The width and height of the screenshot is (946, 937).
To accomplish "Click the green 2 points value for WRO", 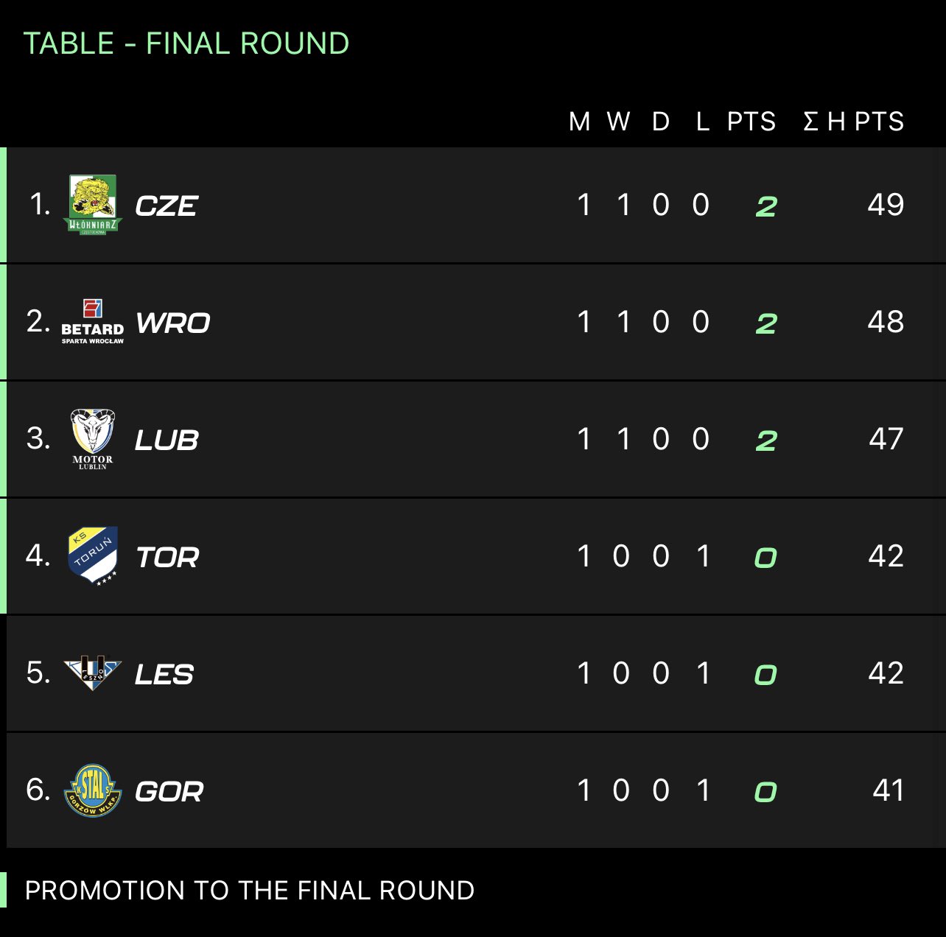I will [x=766, y=324].
